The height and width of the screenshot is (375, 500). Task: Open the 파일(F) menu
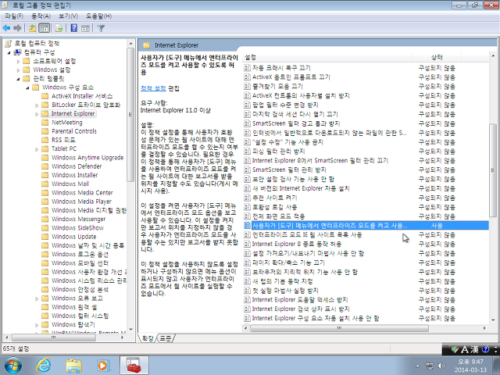(x=14, y=16)
